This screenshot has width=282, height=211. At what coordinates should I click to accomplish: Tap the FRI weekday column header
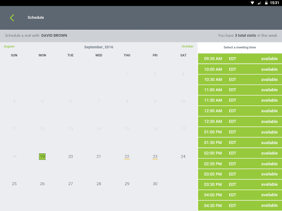155,55
